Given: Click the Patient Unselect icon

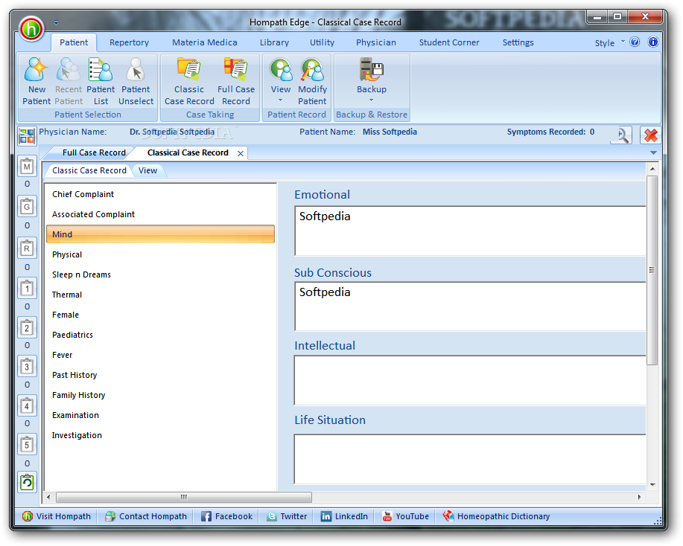Looking at the screenshot, I should tap(136, 70).
